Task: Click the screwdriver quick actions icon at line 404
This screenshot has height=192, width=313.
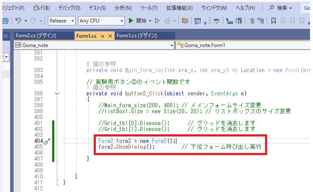Action: (47, 141)
